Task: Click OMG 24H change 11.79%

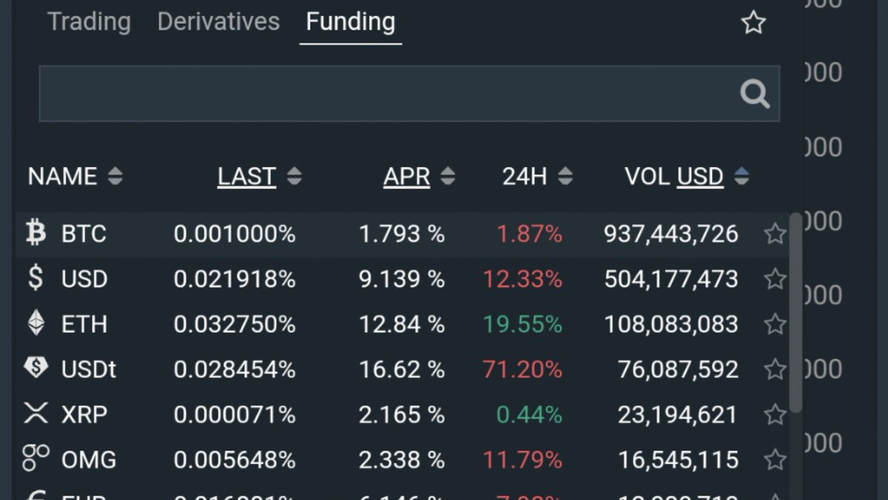Action: 522,459
